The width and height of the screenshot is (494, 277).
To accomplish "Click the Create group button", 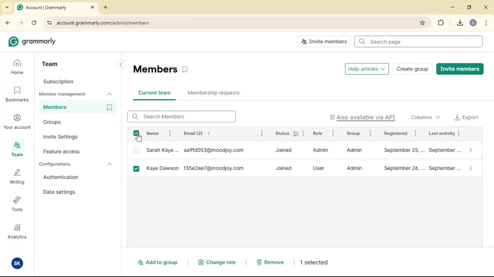I will [x=412, y=69].
